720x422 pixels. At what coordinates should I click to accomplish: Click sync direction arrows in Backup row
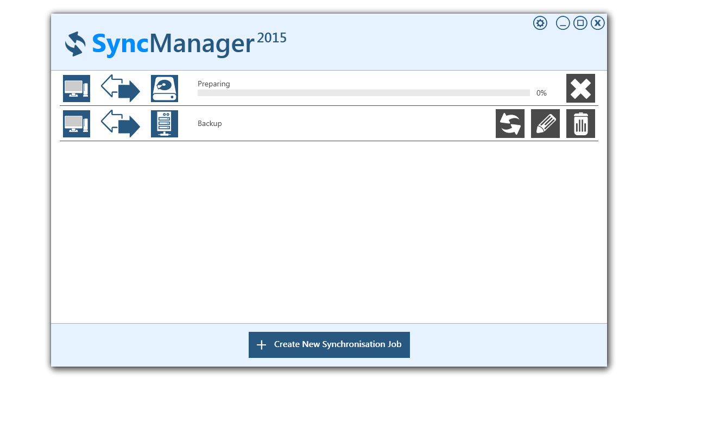pyautogui.click(x=121, y=124)
